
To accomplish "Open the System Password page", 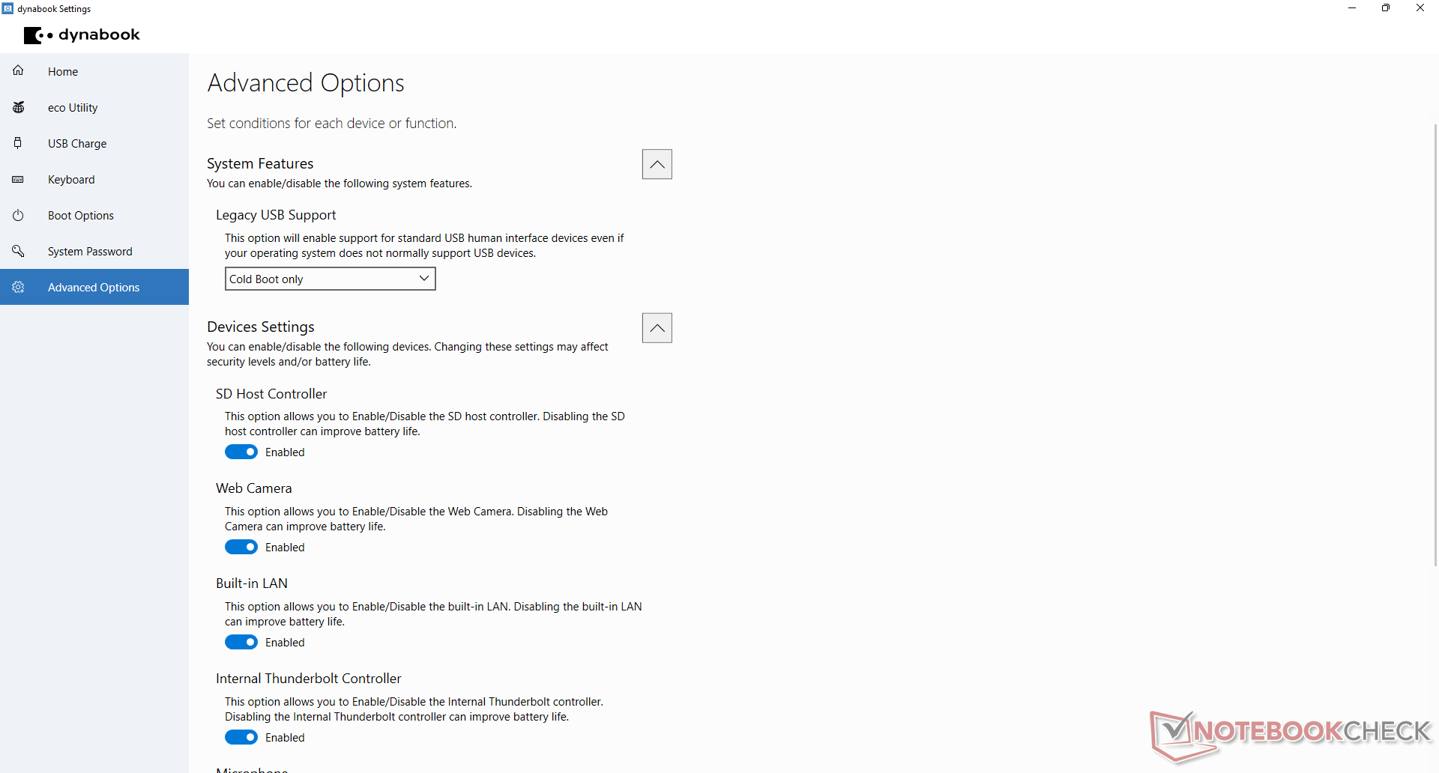I will pyautogui.click(x=94, y=251).
